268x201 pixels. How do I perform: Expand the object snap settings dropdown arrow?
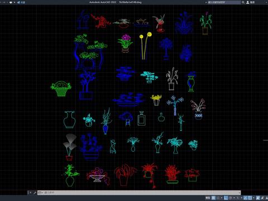253,198
